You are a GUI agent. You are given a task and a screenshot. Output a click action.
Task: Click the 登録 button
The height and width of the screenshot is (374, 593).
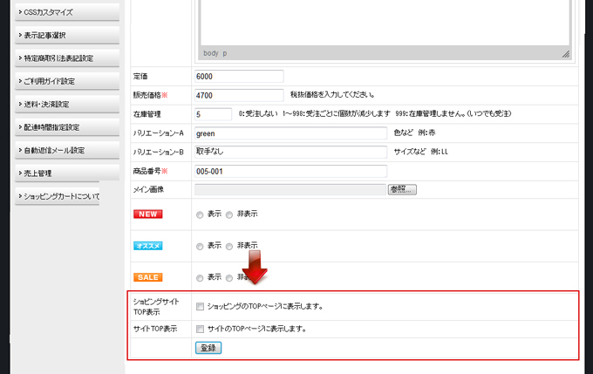[x=208, y=347]
